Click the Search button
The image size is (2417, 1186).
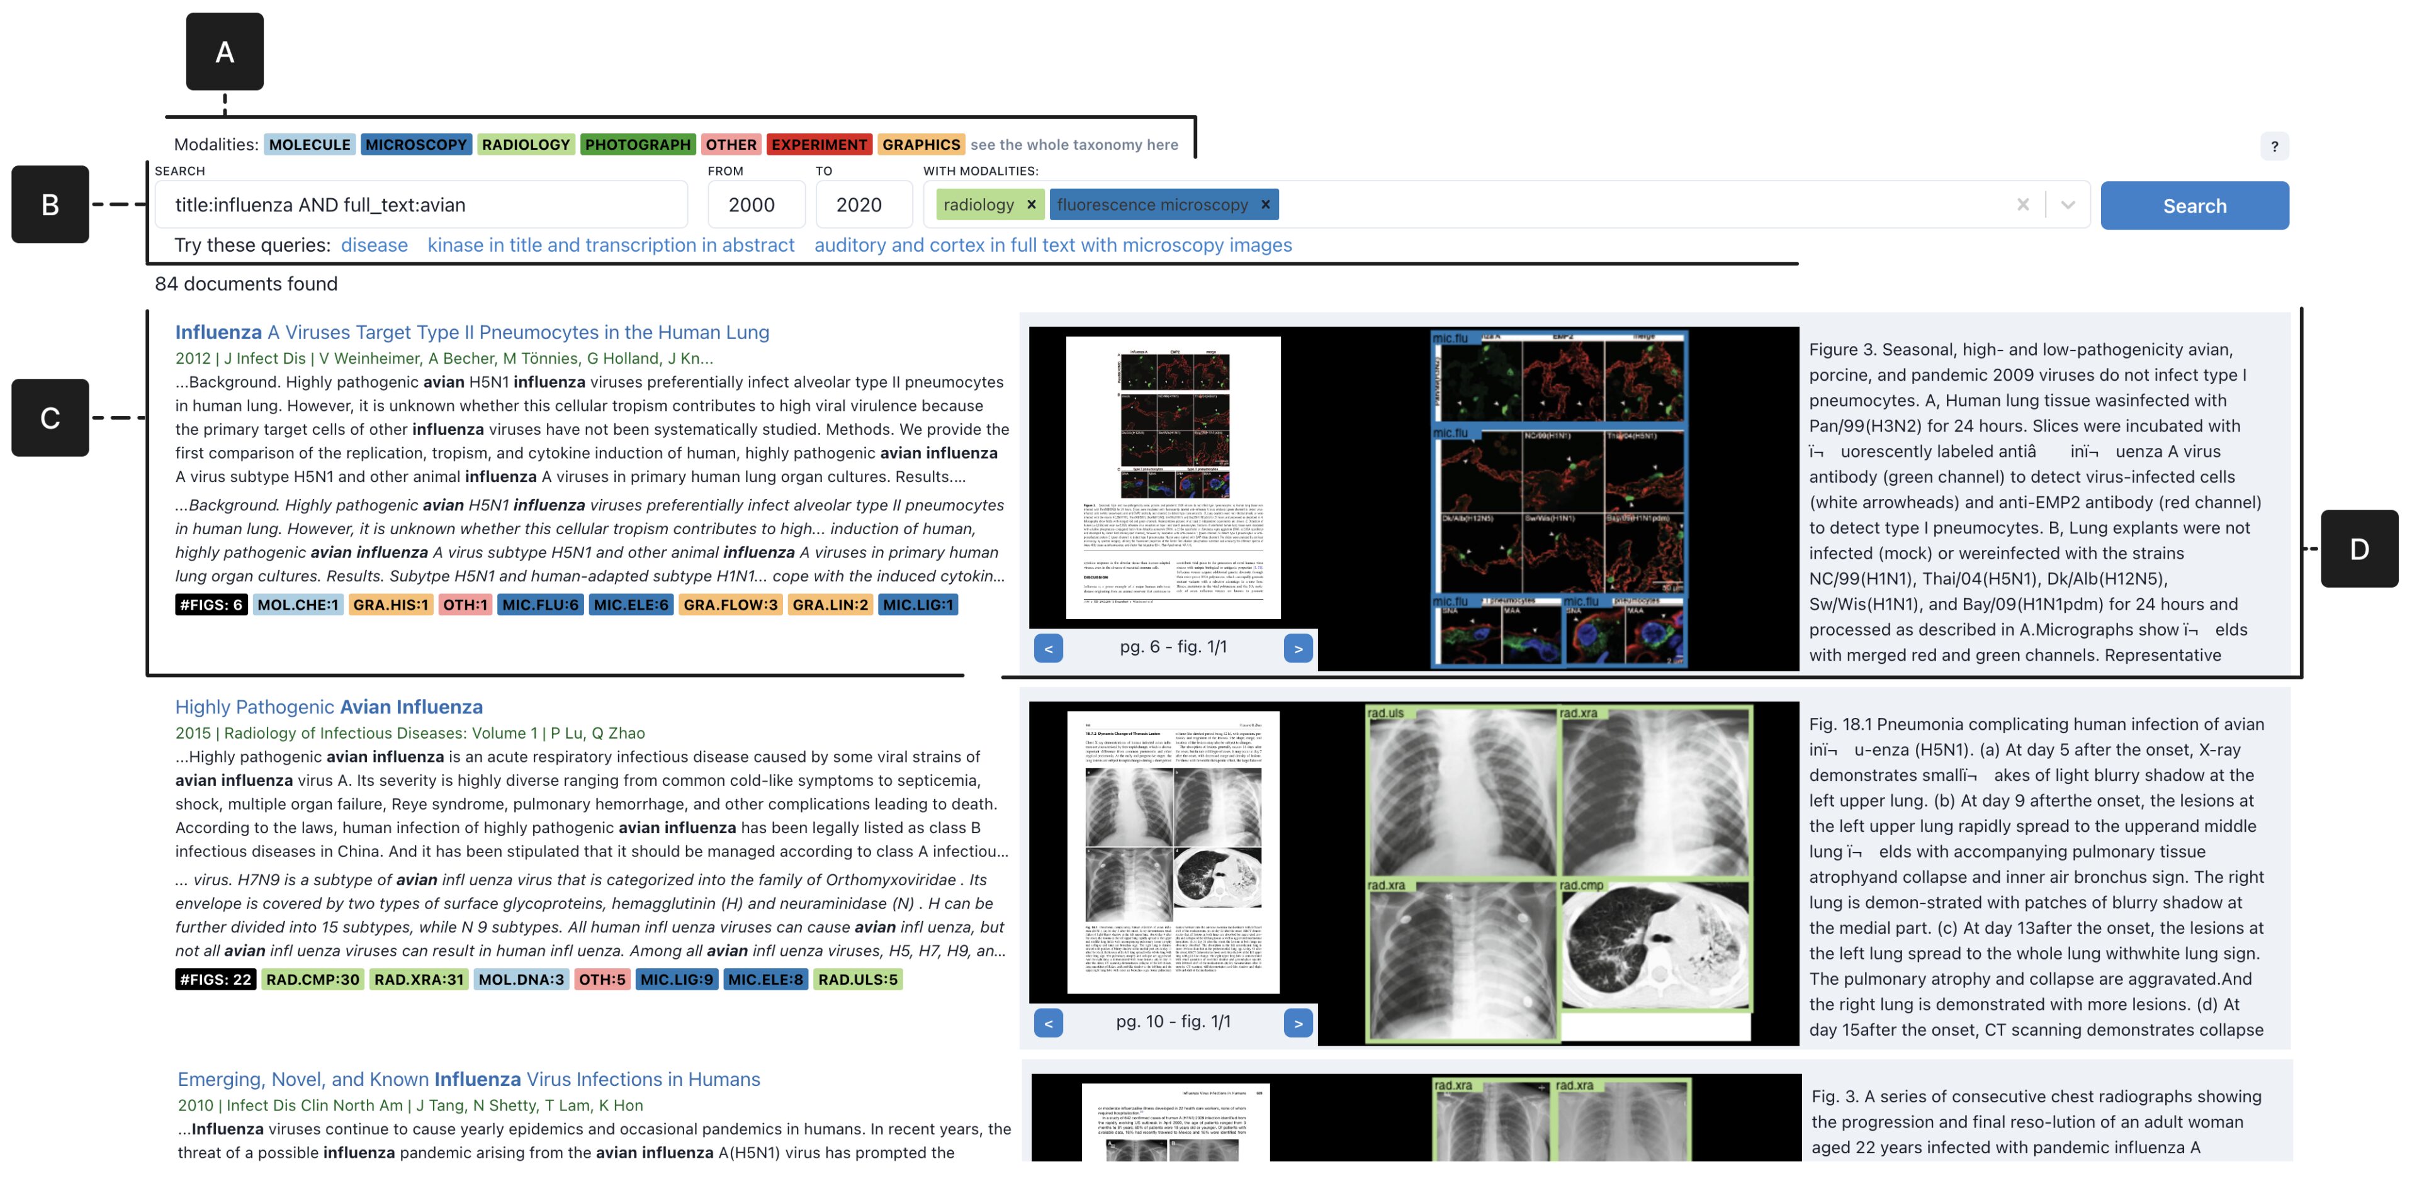click(2195, 204)
